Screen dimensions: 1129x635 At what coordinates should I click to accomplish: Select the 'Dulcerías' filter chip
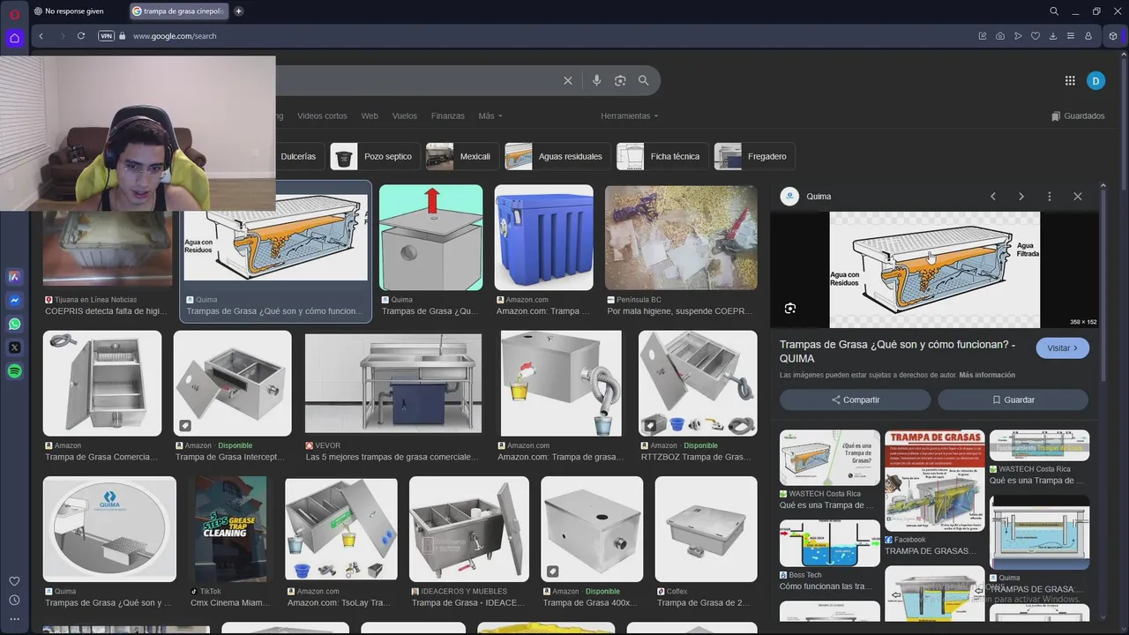click(298, 156)
